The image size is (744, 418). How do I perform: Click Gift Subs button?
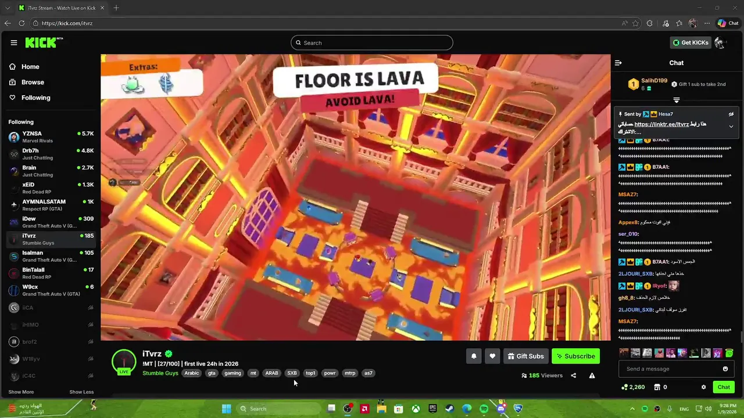pyautogui.click(x=525, y=356)
